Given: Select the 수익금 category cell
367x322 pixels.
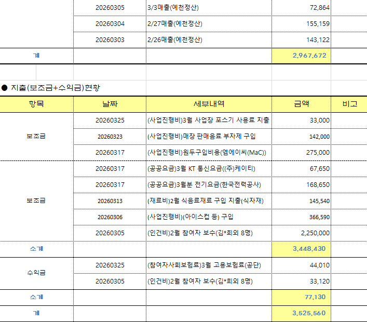Looking at the screenshot, I should pos(36,273).
